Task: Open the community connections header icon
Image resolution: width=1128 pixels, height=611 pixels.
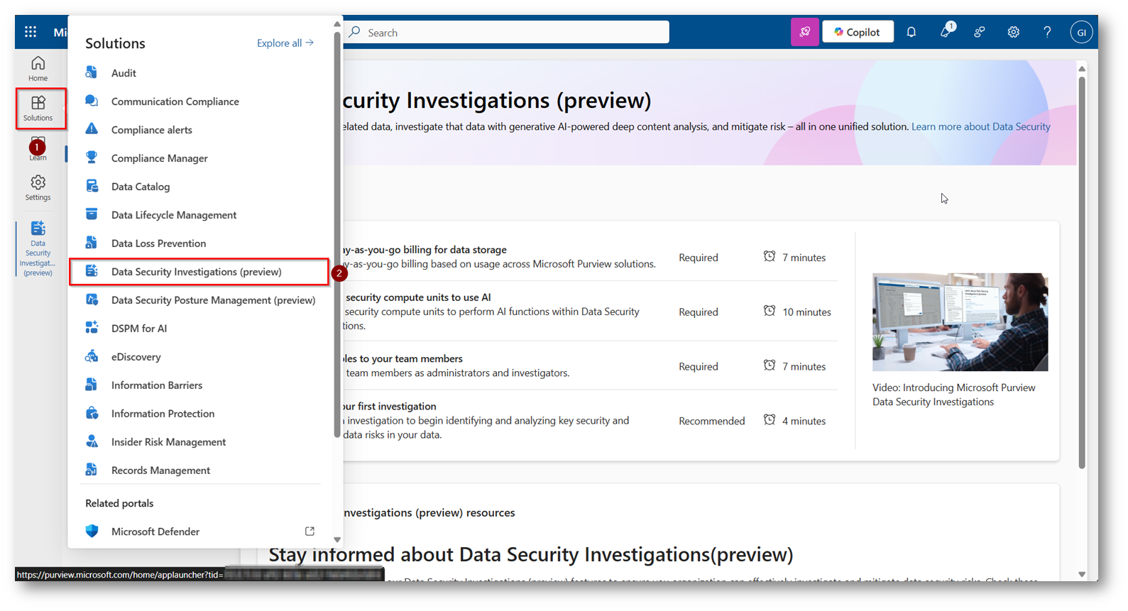Action: (x=980, y=32)
